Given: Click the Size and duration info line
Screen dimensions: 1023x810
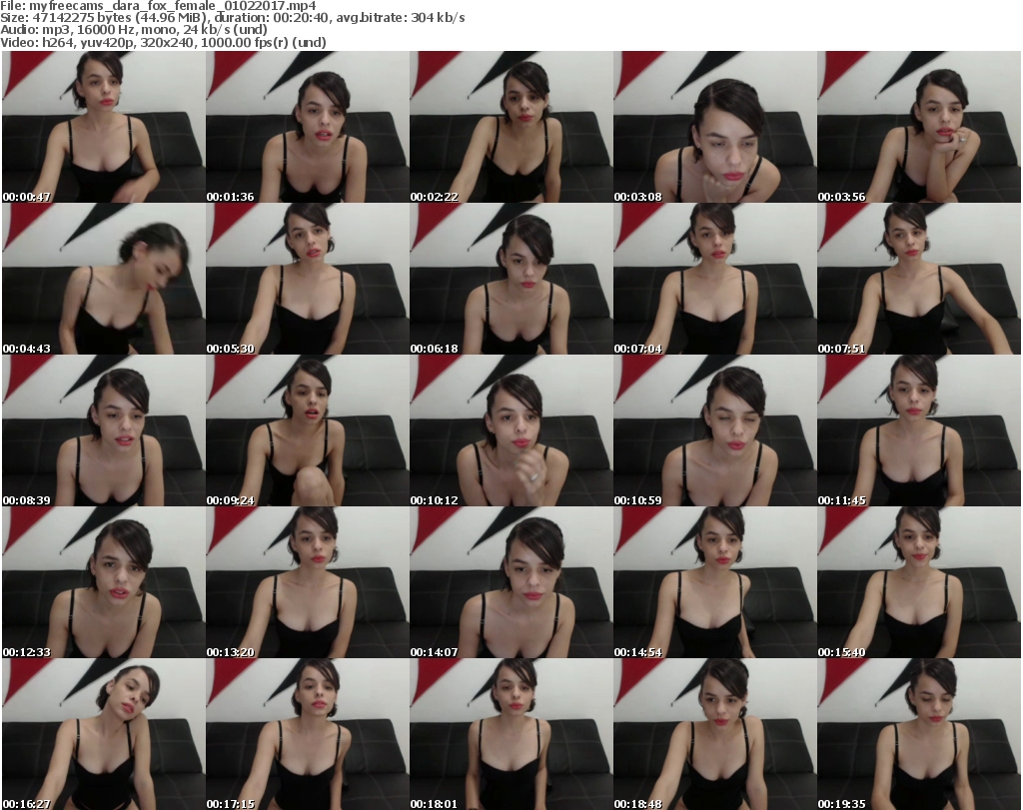Looking at the screenshot, I should (232, 18).
